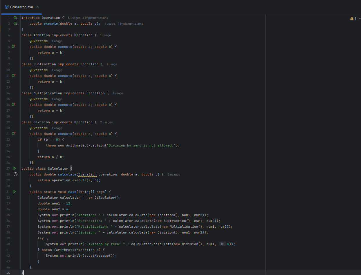
Task: Click line number 45 in the gutter
Action: [x=8, y=273]
